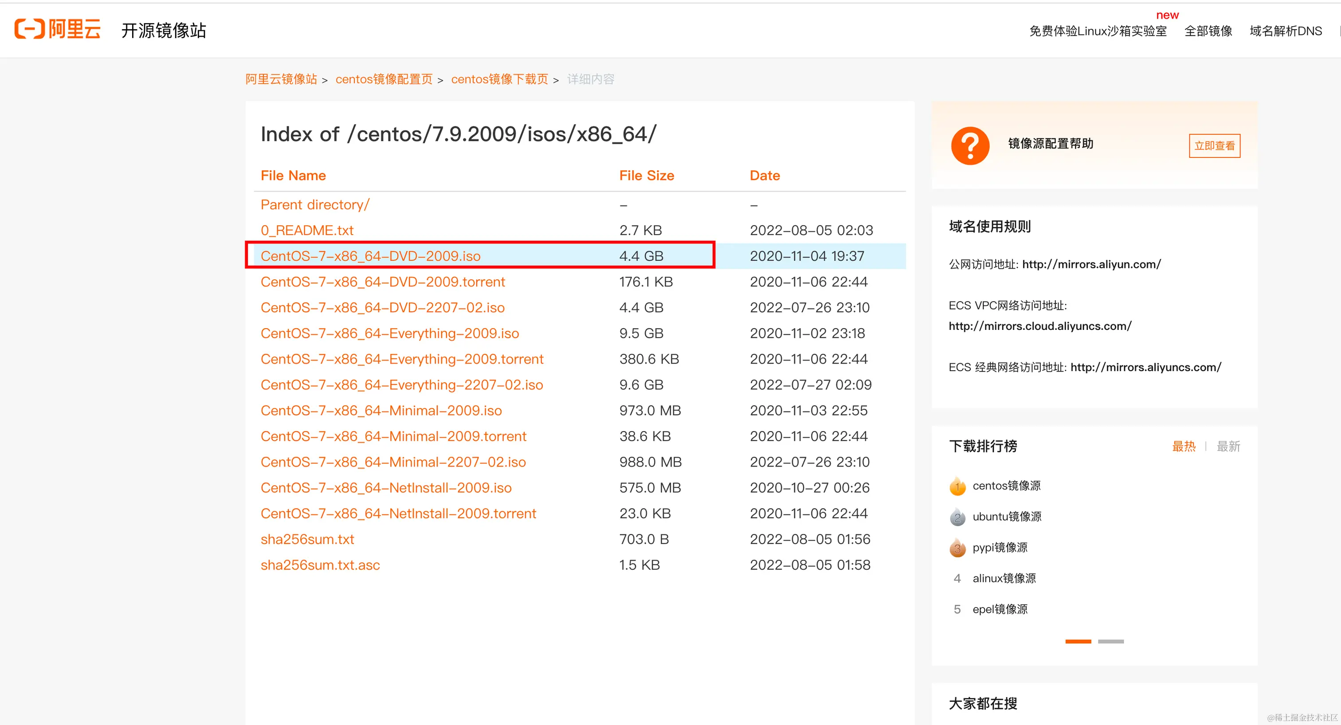Download CentOS-7-x86_64-DVD-2207-02.iso
The height and width of the screenshot is (725, 1341).
tap(383, 308)
